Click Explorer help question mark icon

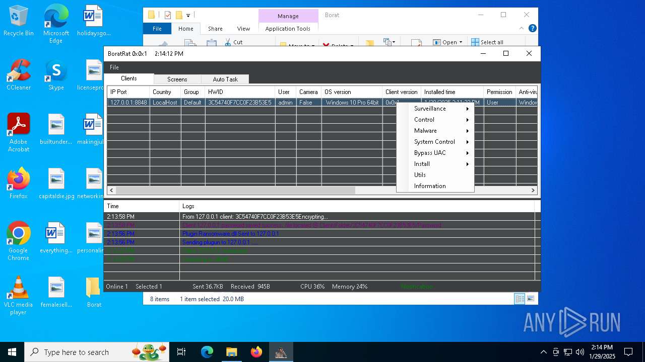(x=532, y=29)
